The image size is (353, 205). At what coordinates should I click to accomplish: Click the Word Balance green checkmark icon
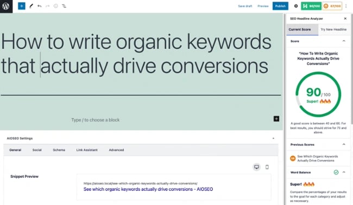tap(336, 172)
